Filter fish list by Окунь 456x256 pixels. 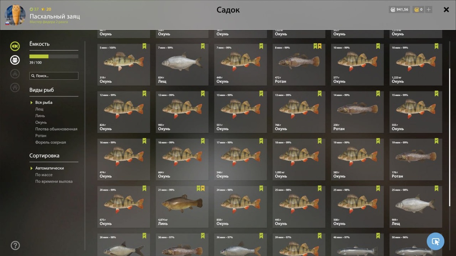point(41,123)
